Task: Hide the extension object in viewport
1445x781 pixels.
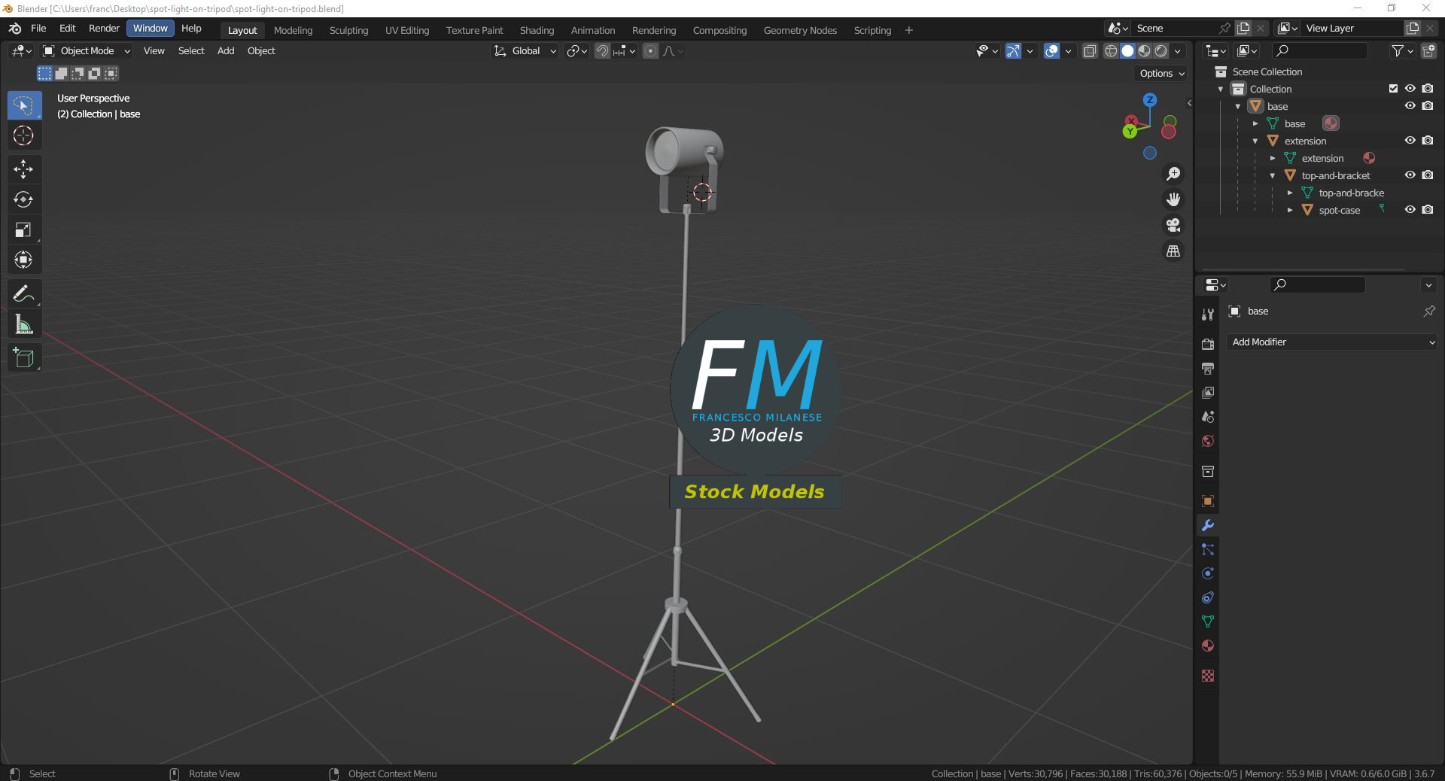Action: [x=1410, y=141]
